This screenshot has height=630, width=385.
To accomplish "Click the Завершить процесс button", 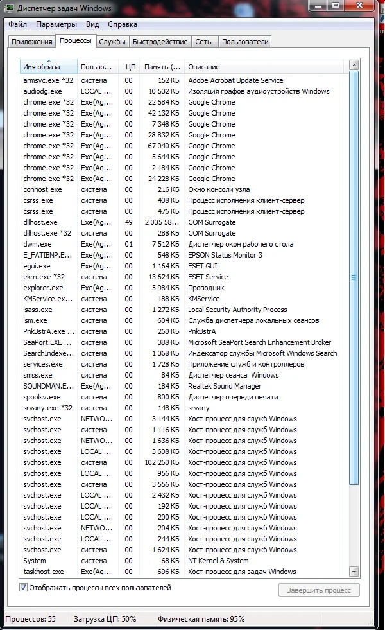I will [319, 590].
